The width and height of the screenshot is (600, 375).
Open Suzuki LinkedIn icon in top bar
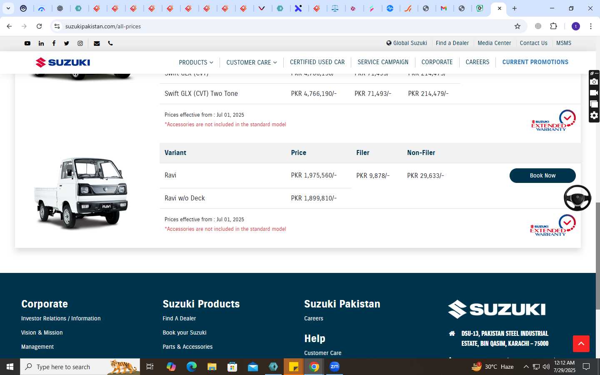pos(41,43)
